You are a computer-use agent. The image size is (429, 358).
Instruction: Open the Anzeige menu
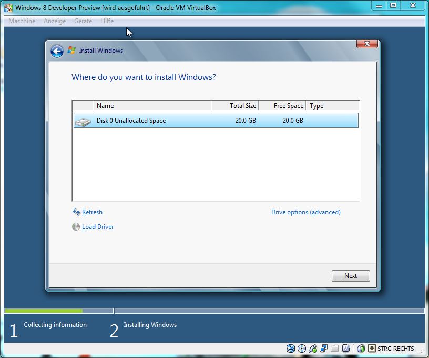55,21
